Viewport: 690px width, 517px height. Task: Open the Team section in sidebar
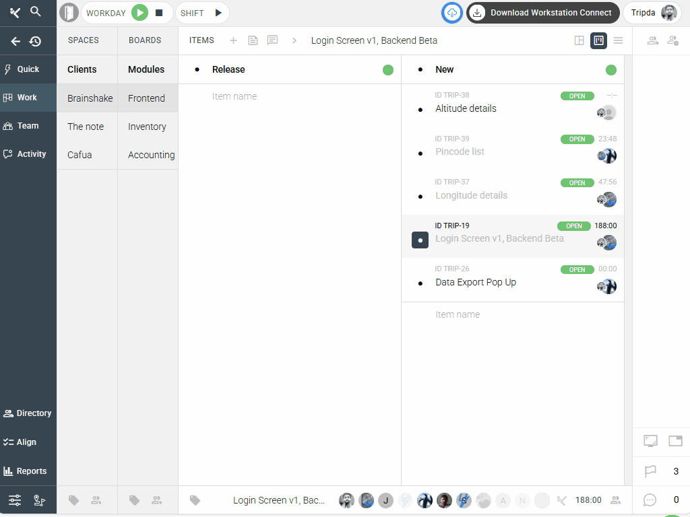(x=28, y=126)
